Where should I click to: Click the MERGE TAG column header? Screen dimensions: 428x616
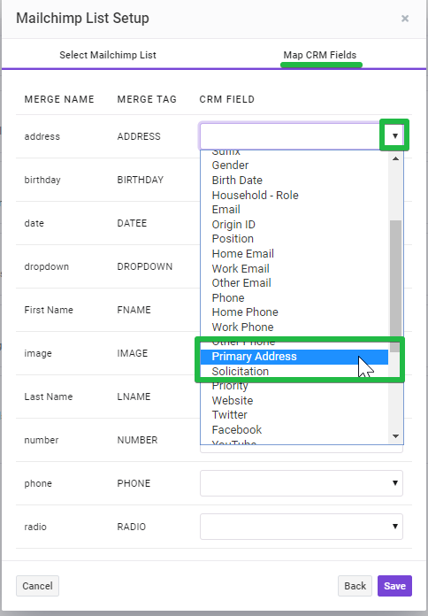pyautogui.click(x=147, y=99)
